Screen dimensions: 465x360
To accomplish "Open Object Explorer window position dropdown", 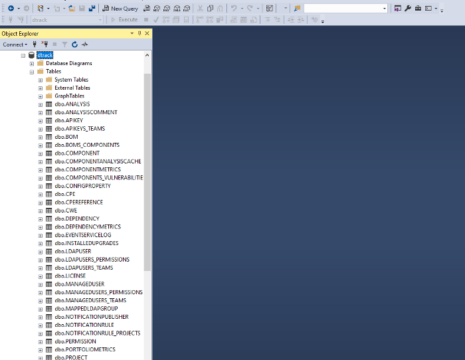I will pyautogui.click(x=132, y=33).
